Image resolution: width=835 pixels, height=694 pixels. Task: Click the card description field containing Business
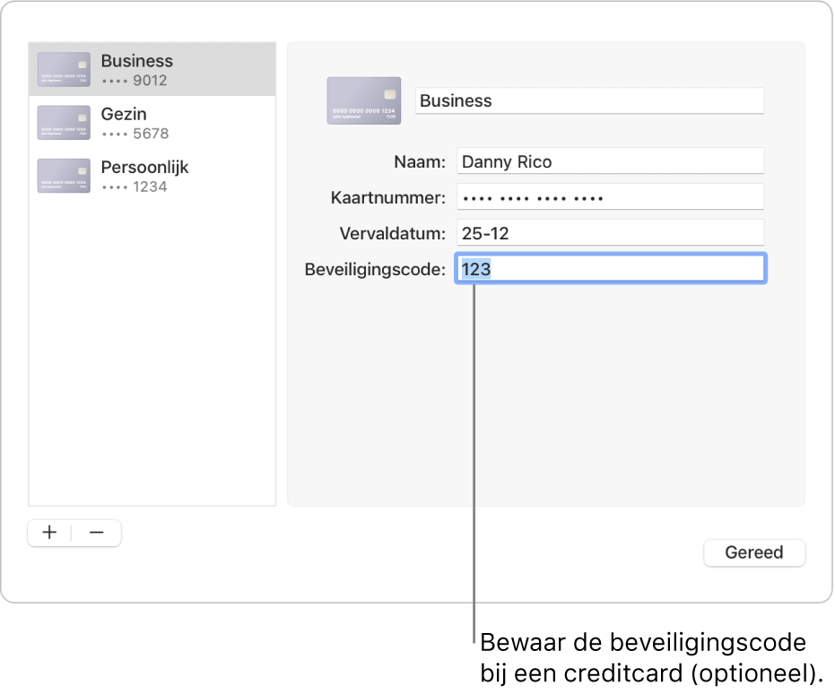(589, 100)
